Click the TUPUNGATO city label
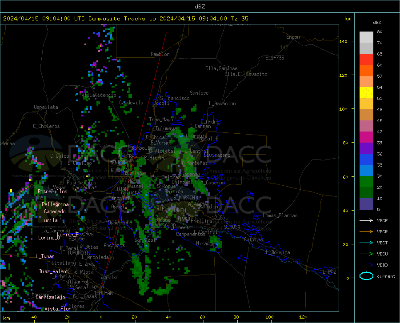400x323 pixels. coord(80,253)
